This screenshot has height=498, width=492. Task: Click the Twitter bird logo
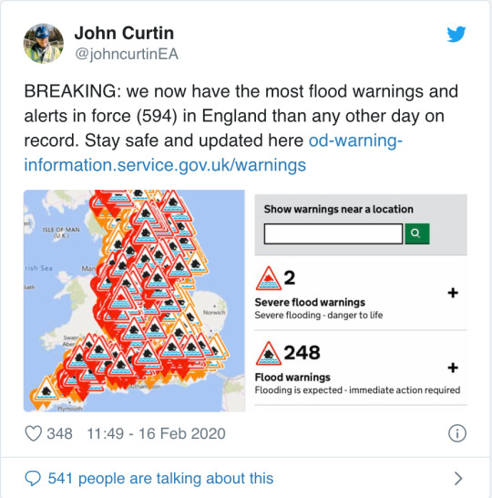tap(456, 34)
